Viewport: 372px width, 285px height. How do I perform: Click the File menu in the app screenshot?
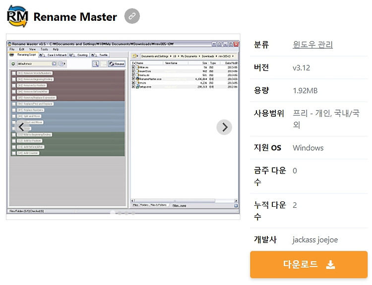pos(12,49)
